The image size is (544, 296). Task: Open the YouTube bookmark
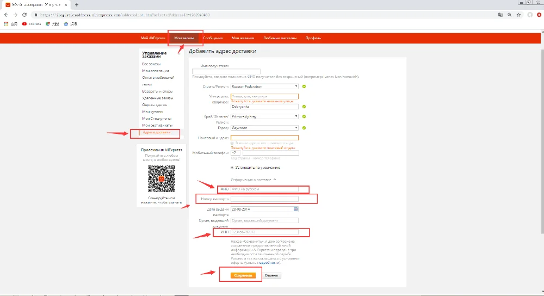click(32, 24)
